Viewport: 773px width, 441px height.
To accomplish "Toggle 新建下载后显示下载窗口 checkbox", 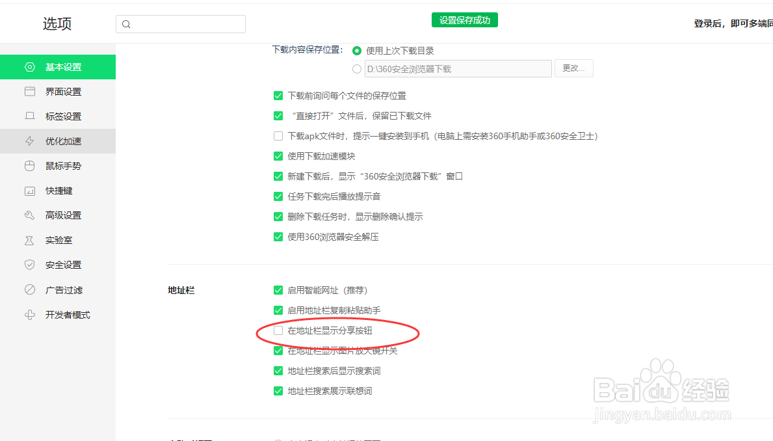I will [278, 177].
